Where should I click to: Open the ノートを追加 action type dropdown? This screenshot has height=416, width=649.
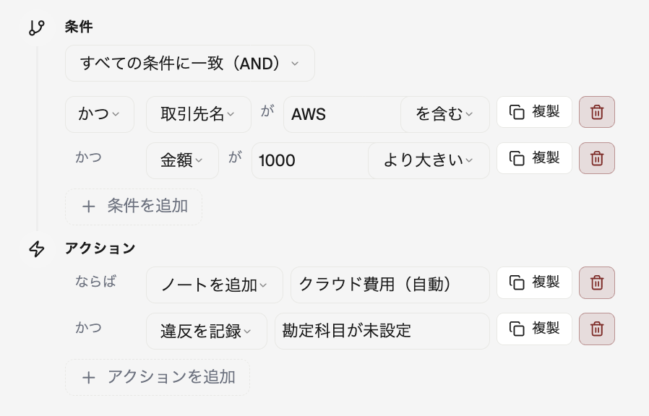(214, 285)
